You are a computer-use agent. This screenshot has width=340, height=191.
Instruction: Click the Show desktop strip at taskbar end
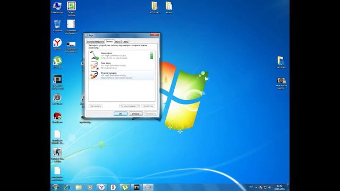pos(288,187)
